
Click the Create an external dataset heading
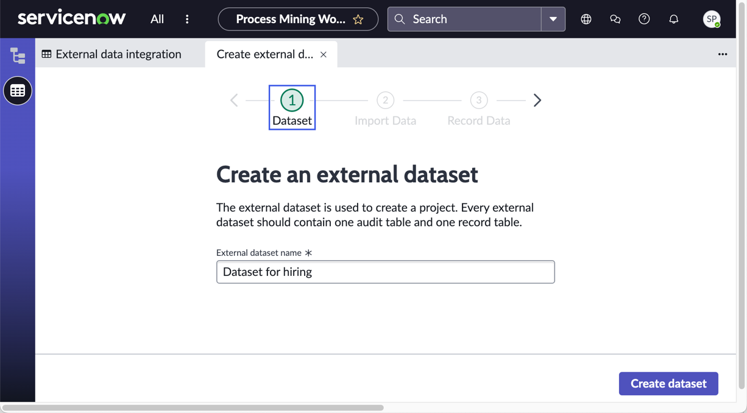pos(347,174)
